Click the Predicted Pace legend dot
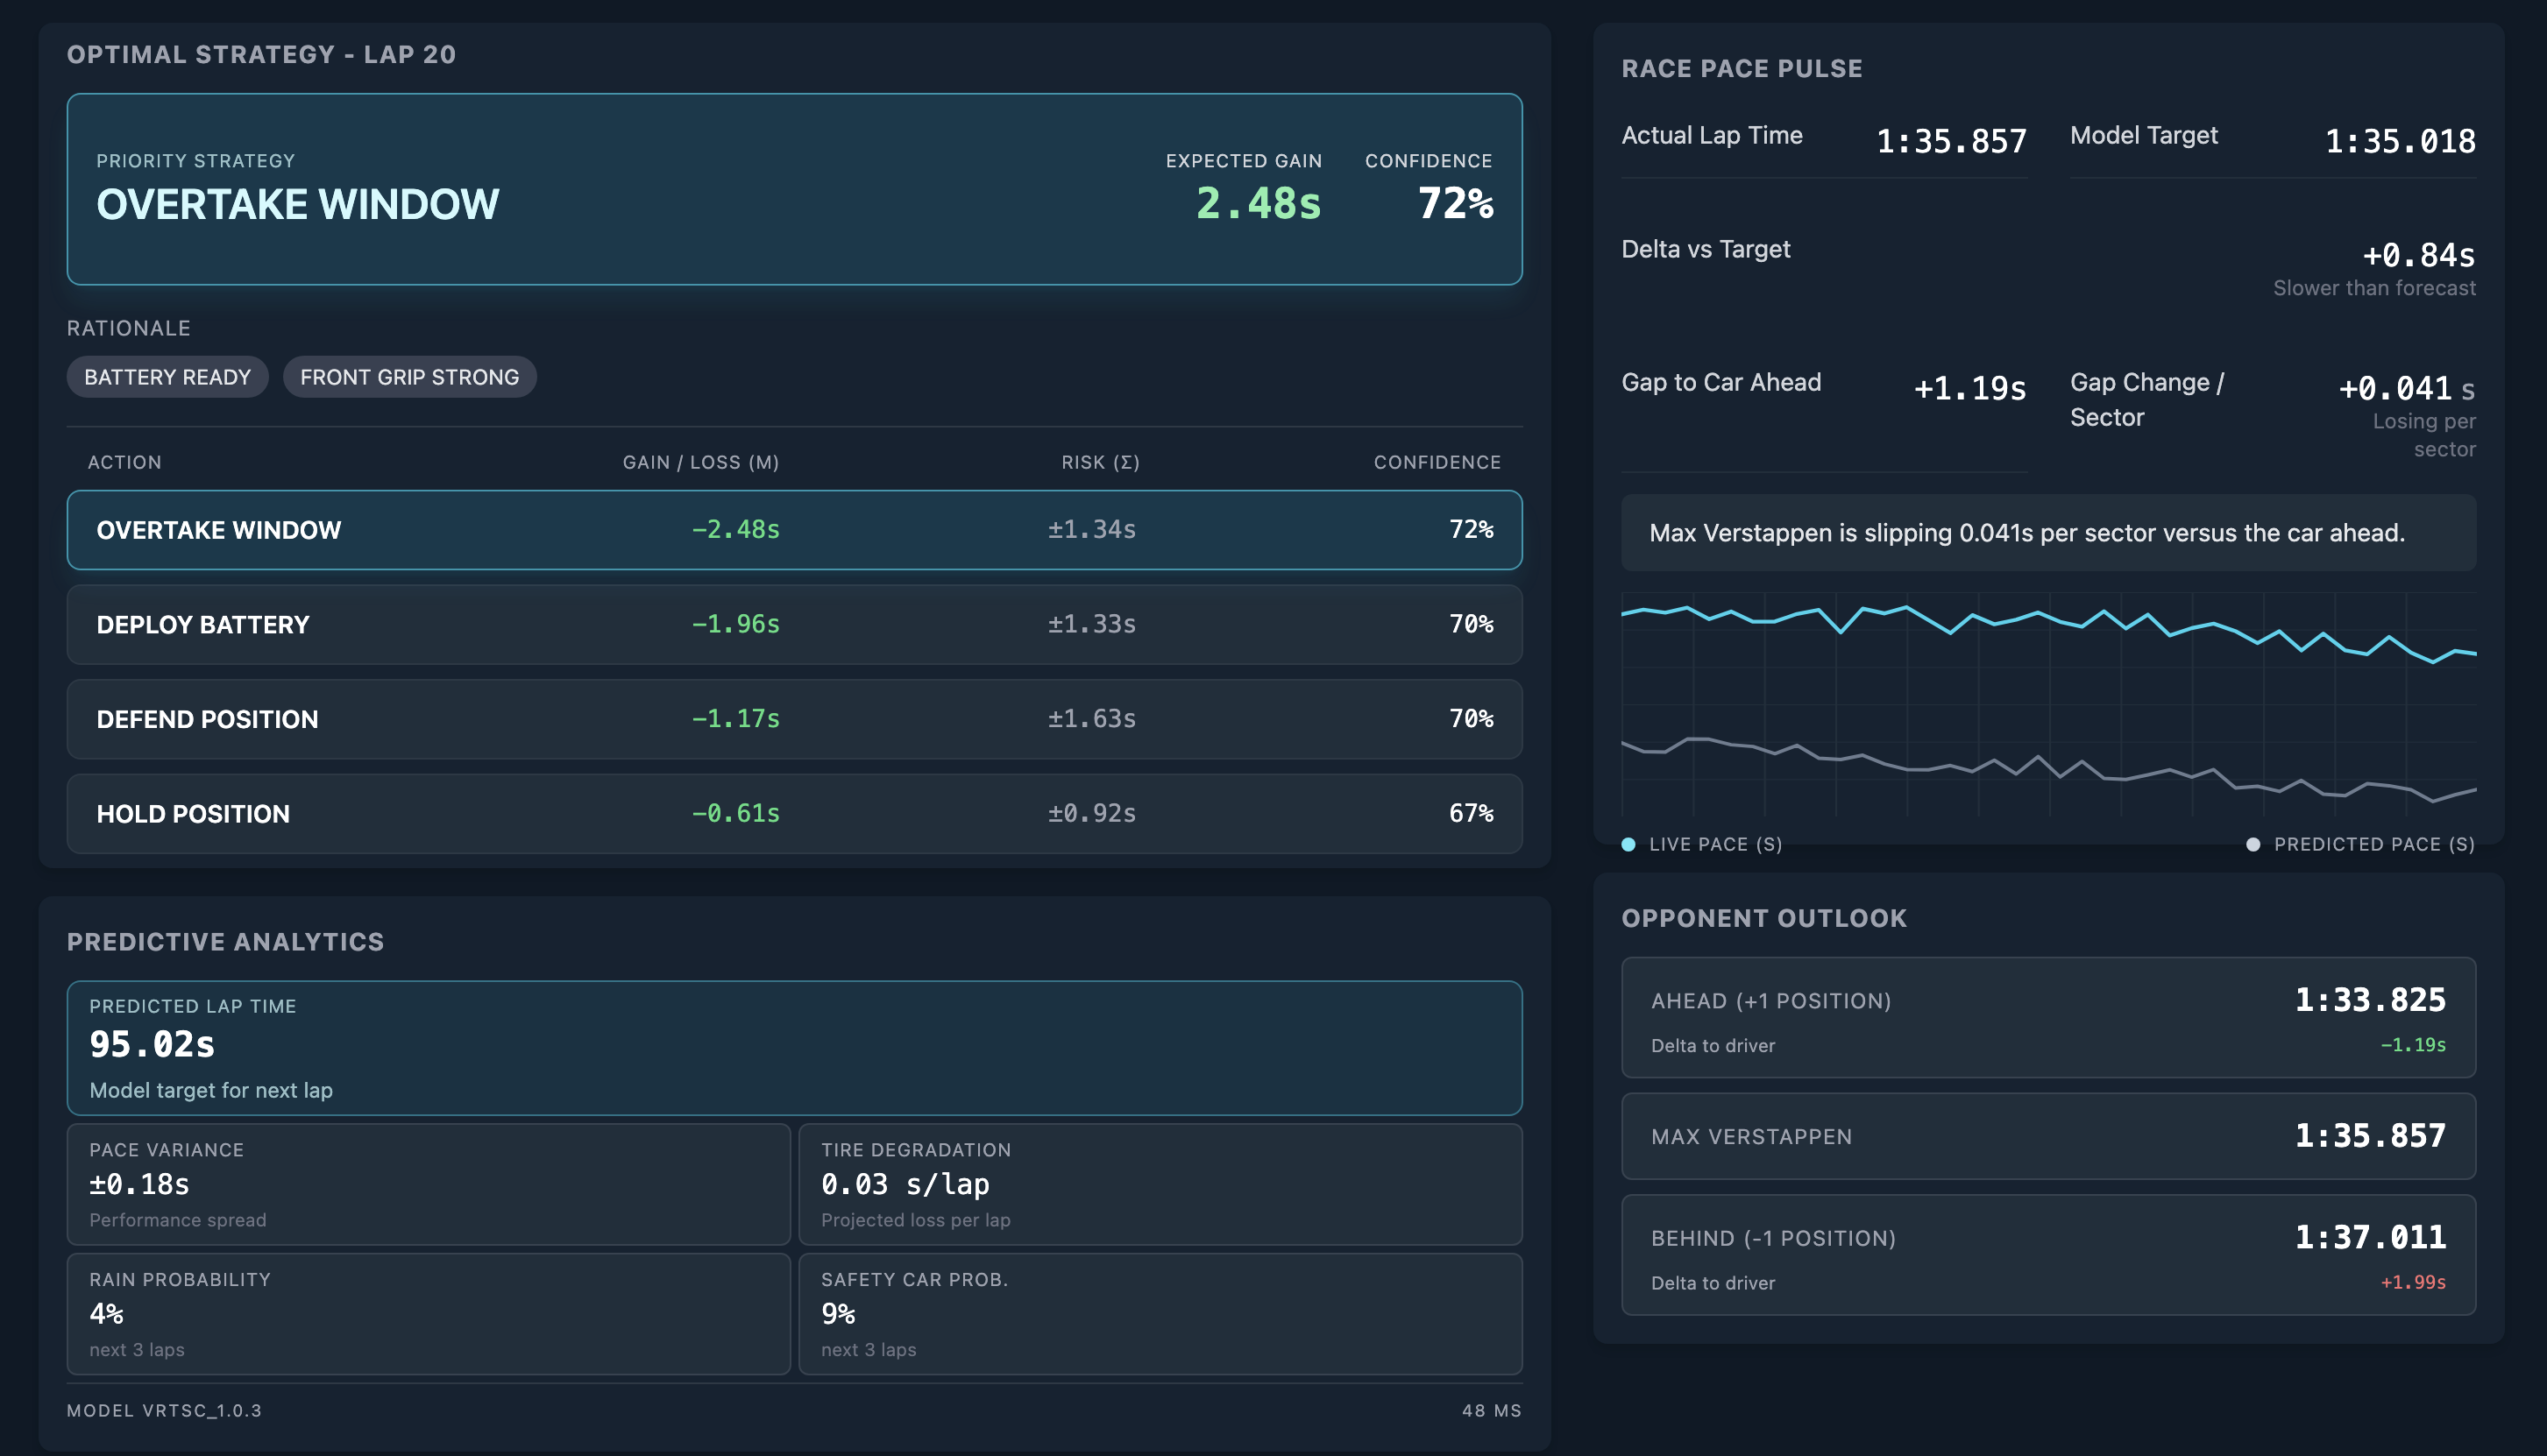Viewport: 2547px width, 1456px height. point(2253,844)
